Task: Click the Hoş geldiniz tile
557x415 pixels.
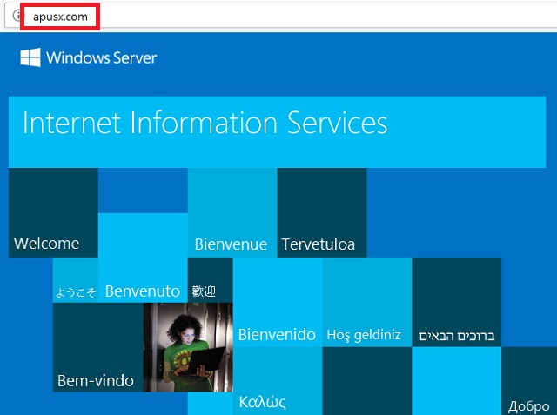Action: (x=367, y=302)
